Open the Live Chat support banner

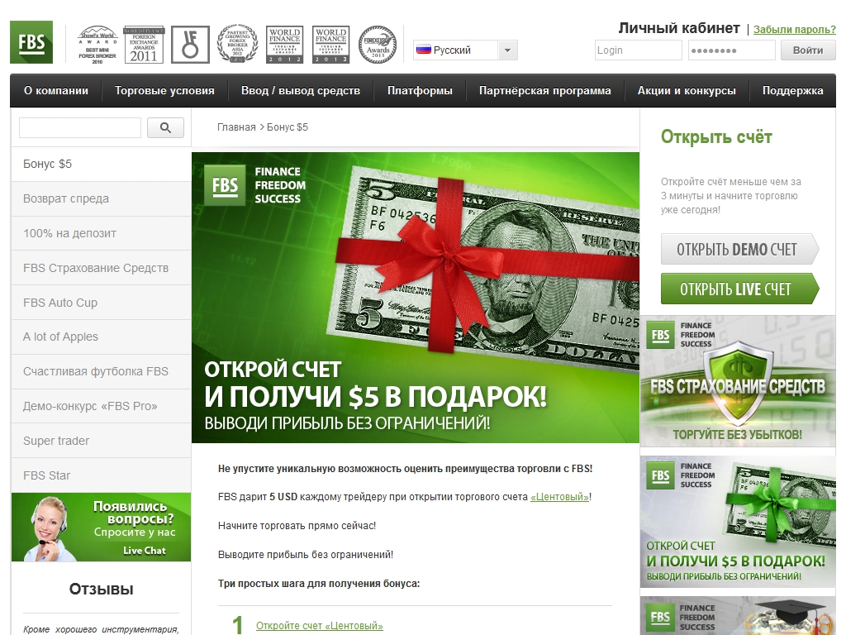click(x=101, y=528)
